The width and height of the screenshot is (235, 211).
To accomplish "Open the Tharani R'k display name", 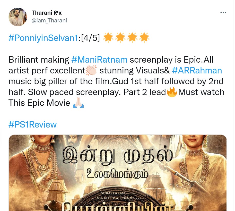I will click(x=47, y=13).
